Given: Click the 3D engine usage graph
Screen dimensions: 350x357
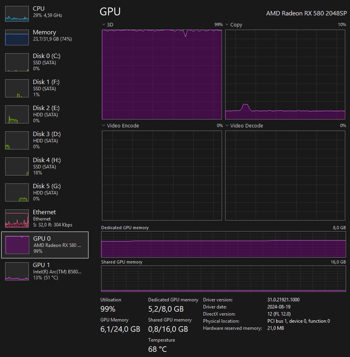Looking at the screenshot, I should (162, 75).
